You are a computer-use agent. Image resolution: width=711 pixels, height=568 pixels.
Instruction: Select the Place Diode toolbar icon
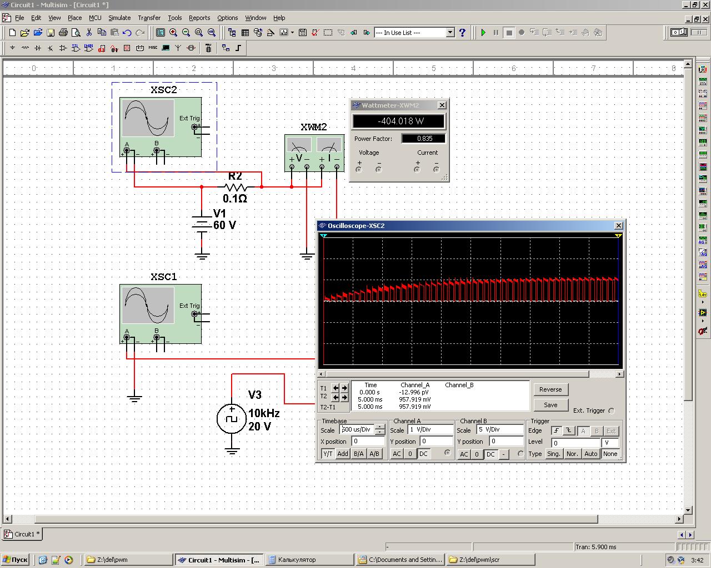(38, 48)
